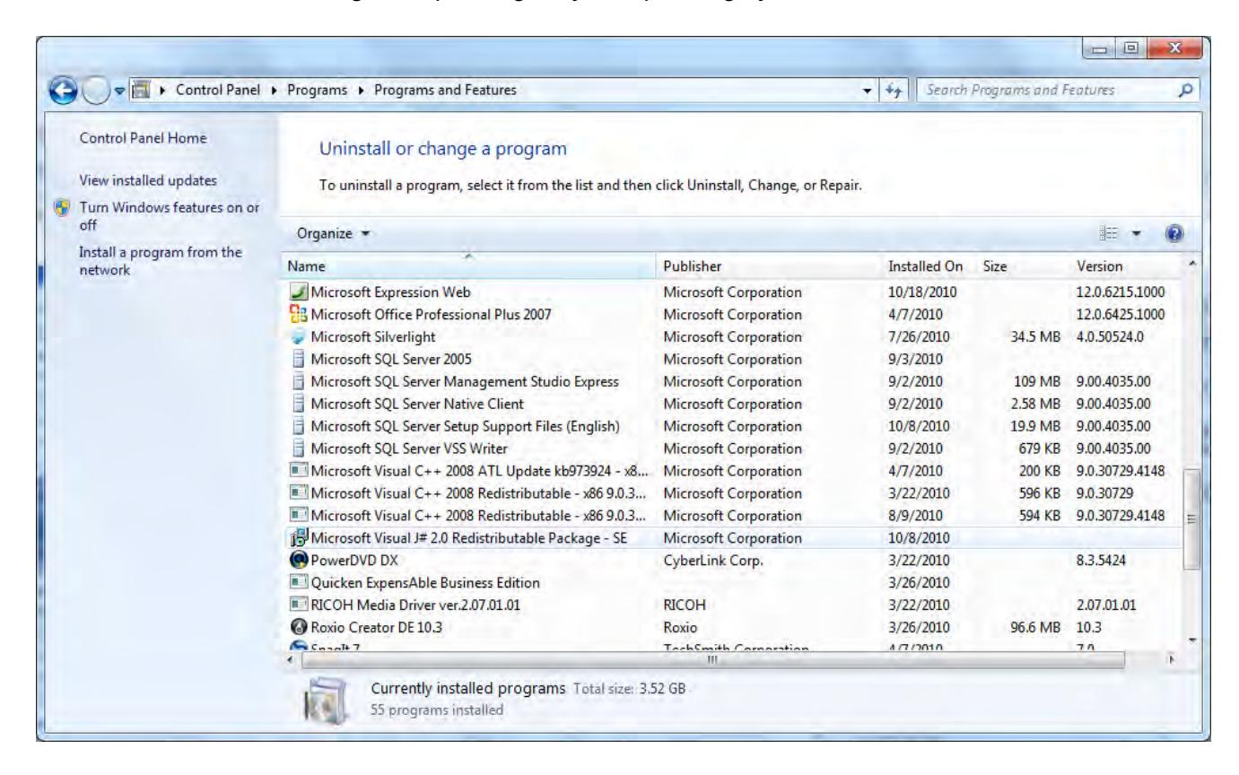The width and height of the screenshot is (1239, 775).
Task: Click the Microsoft SQL Server 2005 icon
Action: 298,359
